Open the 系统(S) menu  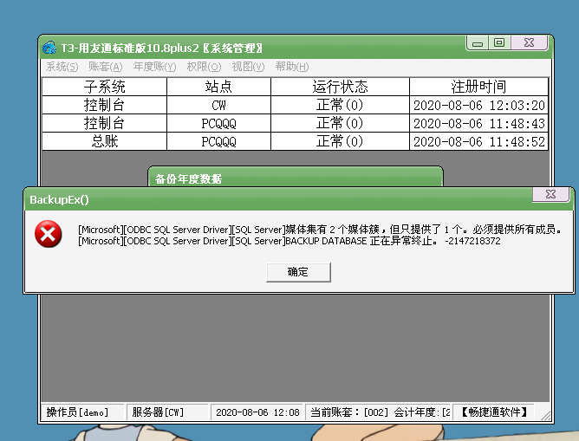[x=62, y=67]
